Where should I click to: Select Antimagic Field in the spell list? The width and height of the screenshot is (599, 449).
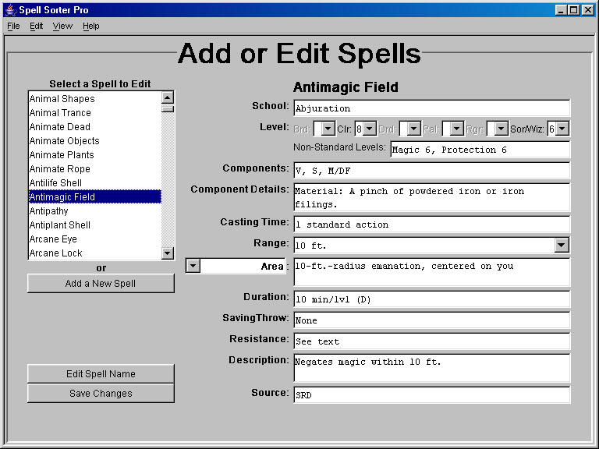[x=94, y=197]
